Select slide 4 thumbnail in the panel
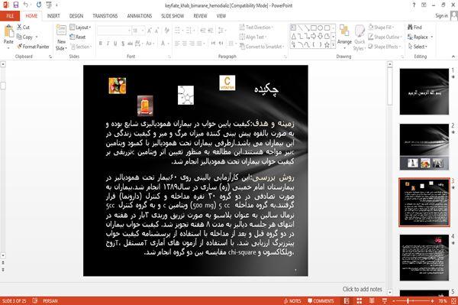This screenshot has width=458, height=305. [x=424, y=258]
